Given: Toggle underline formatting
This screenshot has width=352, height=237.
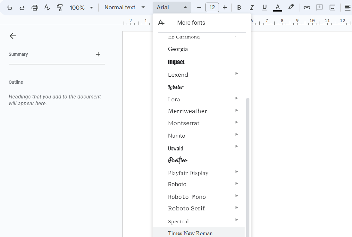Looking at the screenshot, I should pos(264,7).
